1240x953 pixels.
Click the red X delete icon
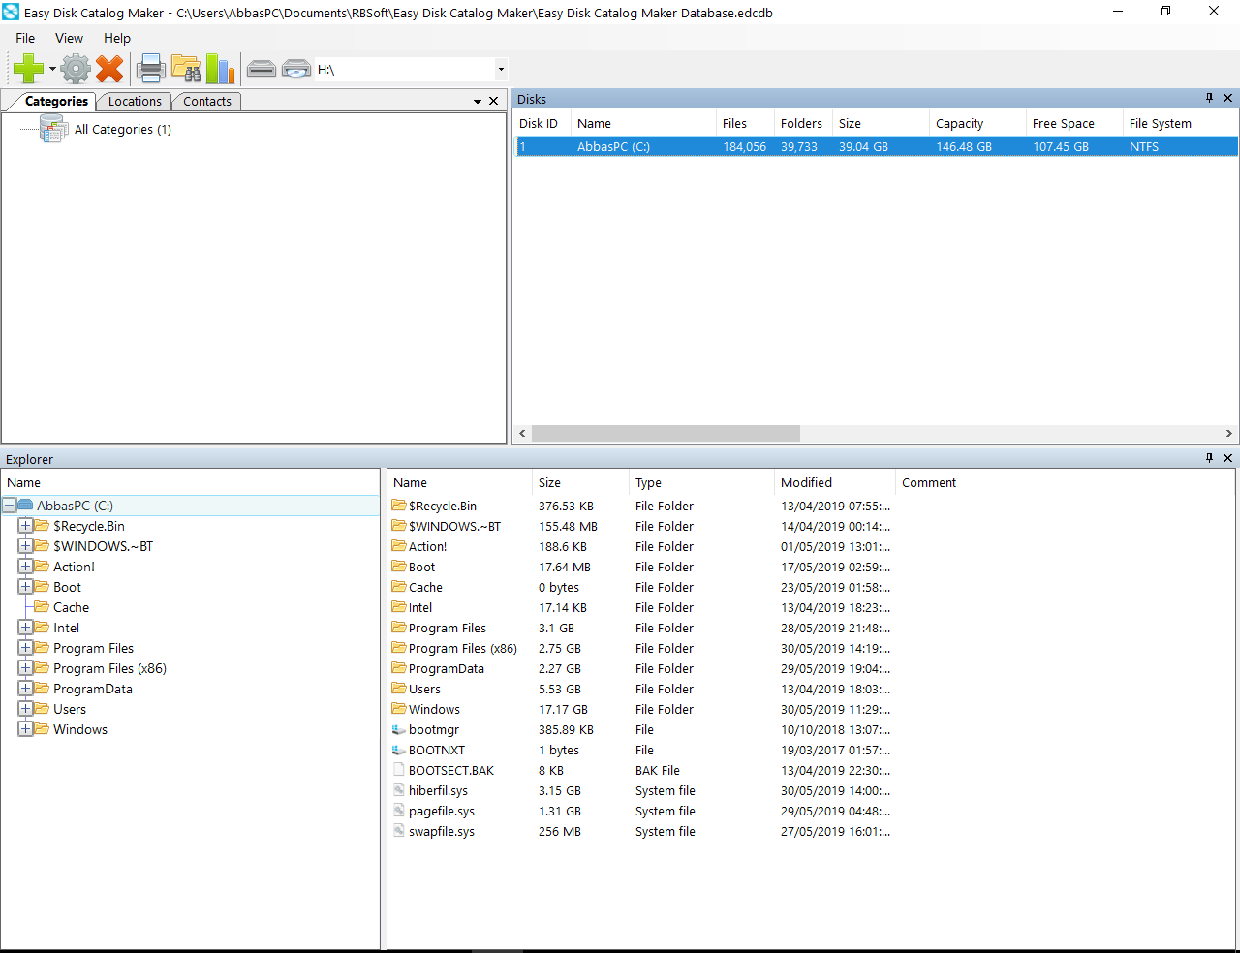pyautogui.click(x=109, y=69)
